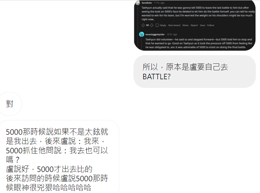This screenshot has width=260, height=193.
Task: Select the long message starting '5000那時候說'
Action: [x=59, y=157]
